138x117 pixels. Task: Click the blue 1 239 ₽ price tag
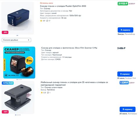pos(124,83)
